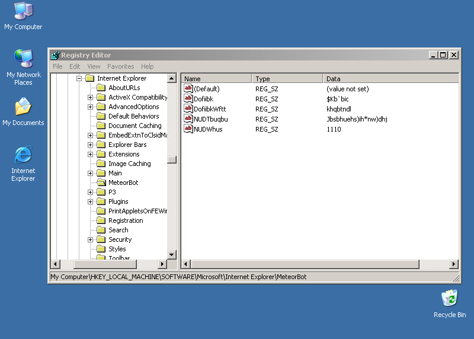Click the Search folder icon
Image resolution: width=474 pixels, height=339 pixels.
[x=101, y=230]
